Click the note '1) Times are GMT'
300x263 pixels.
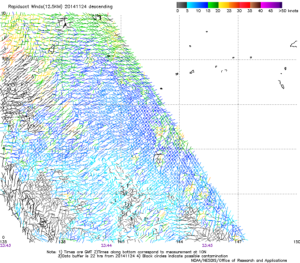tap(76, 252)
